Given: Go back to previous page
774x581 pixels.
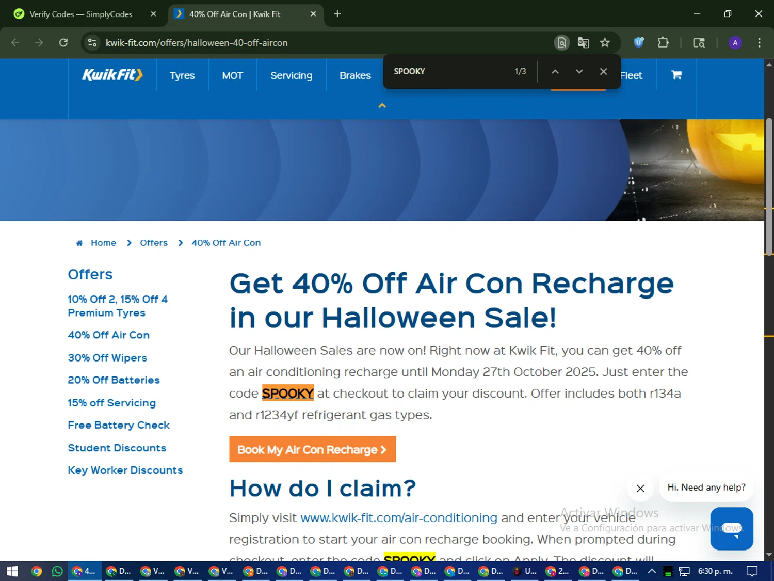Looking at the screenshot, I should [15, 43].
